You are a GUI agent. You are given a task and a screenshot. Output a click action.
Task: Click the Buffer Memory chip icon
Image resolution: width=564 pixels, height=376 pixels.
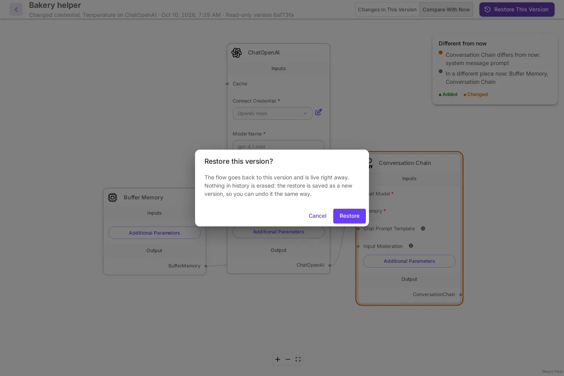coord(112,197)
